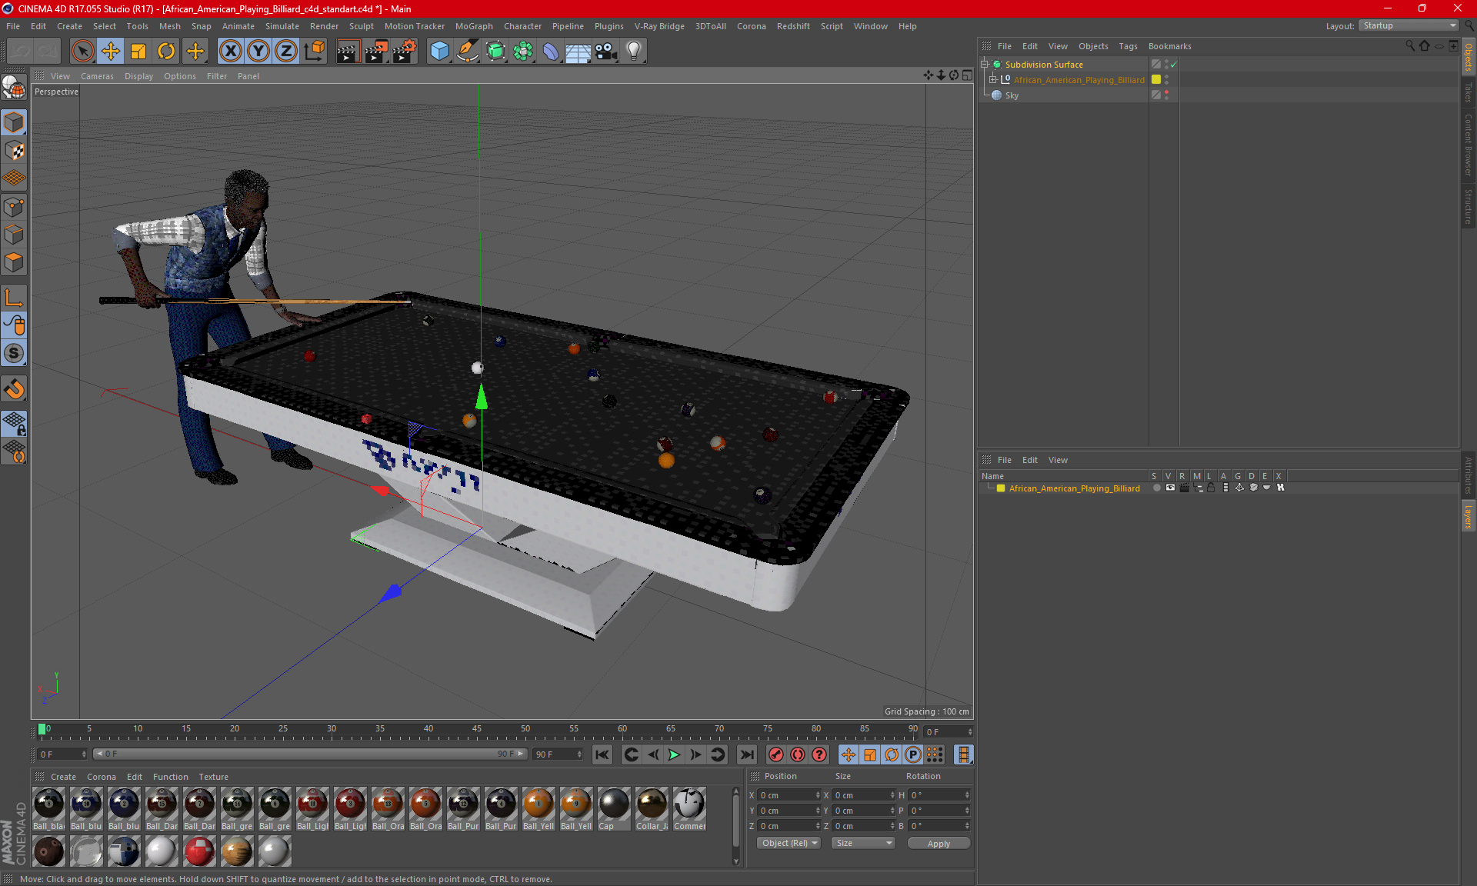Toggle Sky visibility dots
Viewport: 1477px width, 886px height.
tap(1167, 95)
